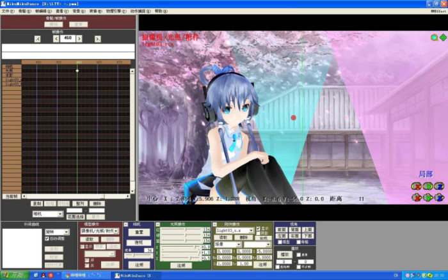Open the 背景 menu
448x280 pixels.
pos(79,11)
